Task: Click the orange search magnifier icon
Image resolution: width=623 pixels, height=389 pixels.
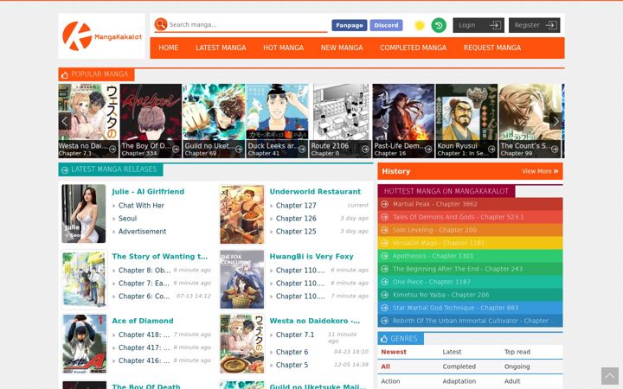Action: (161, 24)
